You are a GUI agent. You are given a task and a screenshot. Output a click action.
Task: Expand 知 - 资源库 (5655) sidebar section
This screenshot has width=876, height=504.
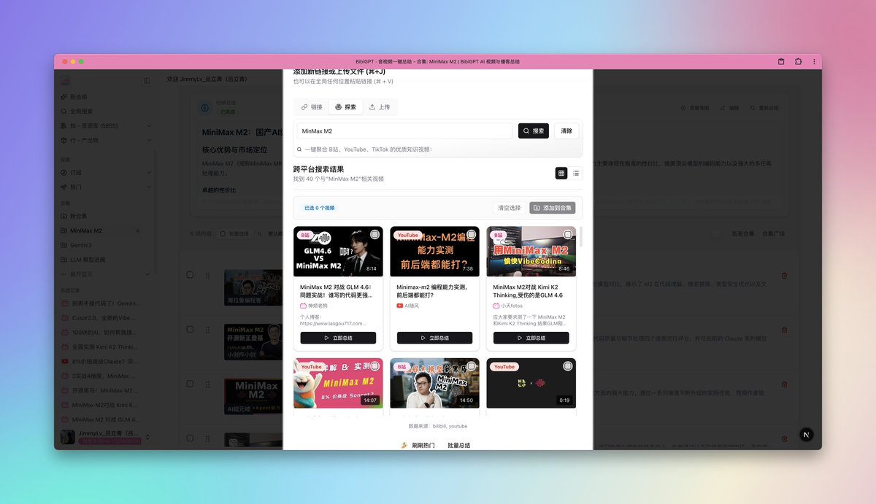click(x=149, y=125)
